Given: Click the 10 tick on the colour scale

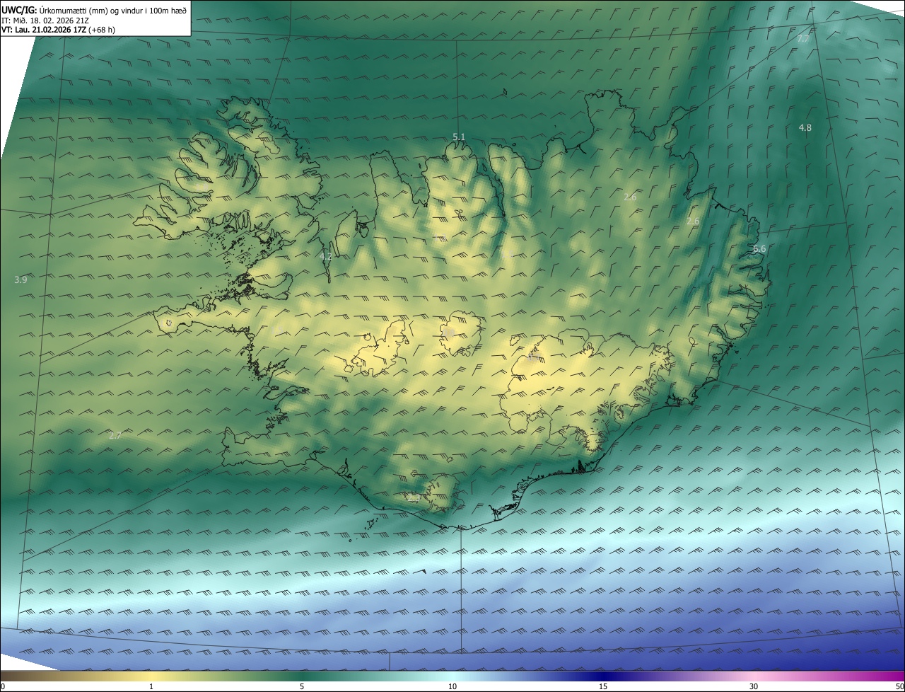Looking at the screenshot, I should (452, 686).
